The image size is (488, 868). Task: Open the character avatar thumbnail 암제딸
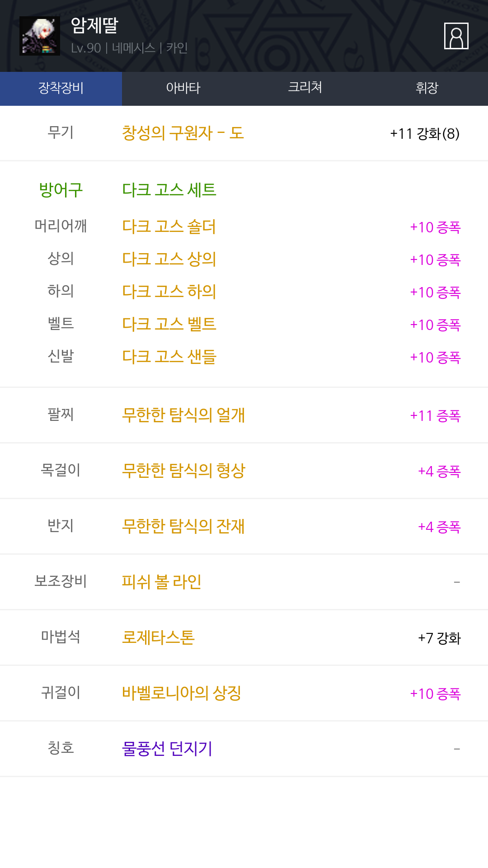(x=40, y=36)
